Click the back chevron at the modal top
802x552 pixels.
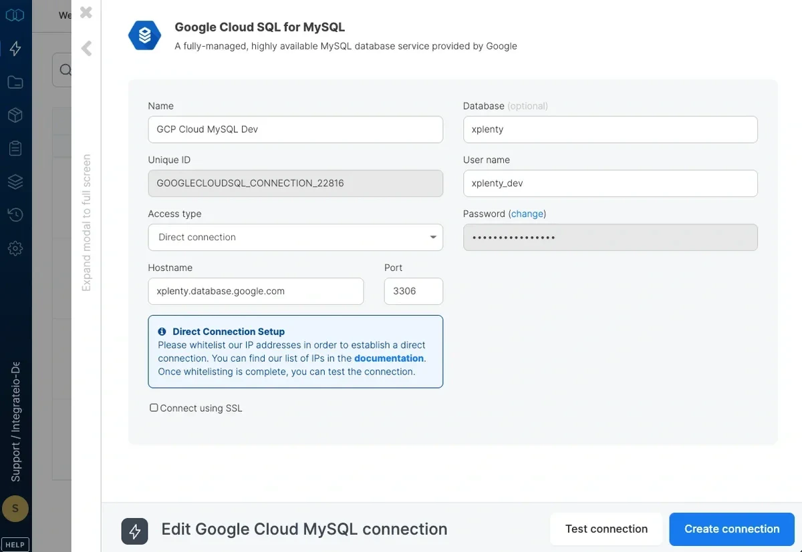[x=86, y=48]
